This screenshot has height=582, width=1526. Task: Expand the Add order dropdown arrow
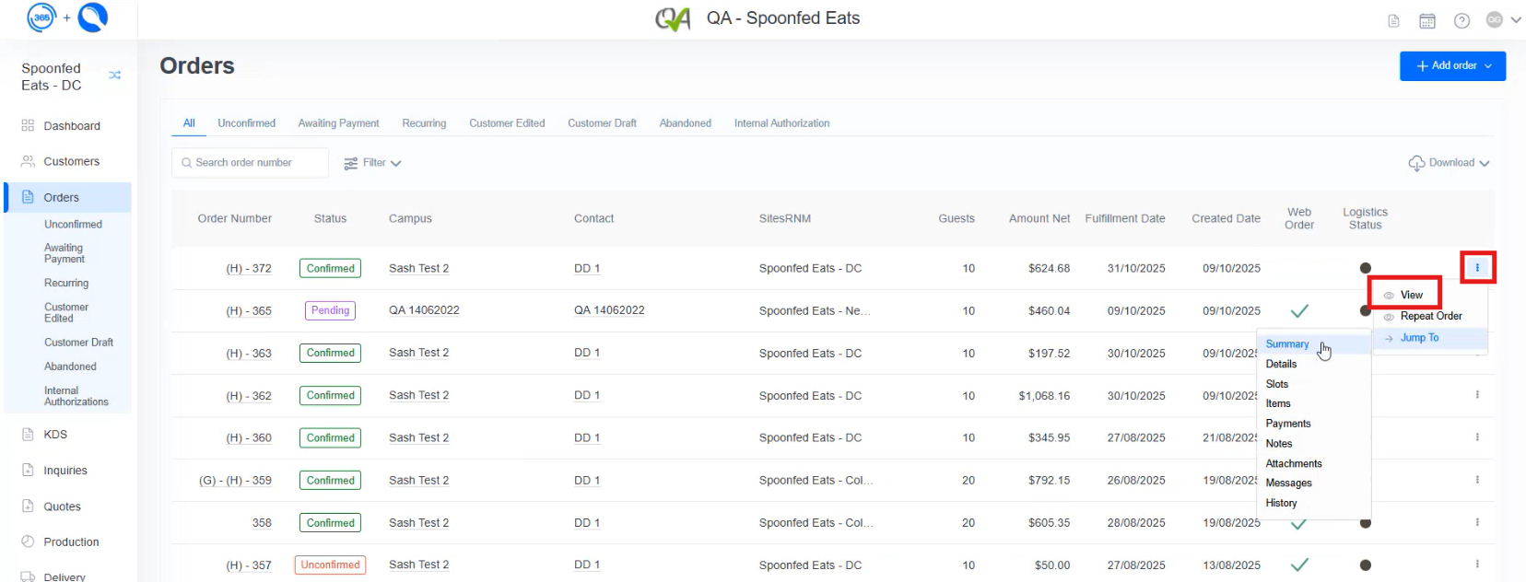[1486, 65]
